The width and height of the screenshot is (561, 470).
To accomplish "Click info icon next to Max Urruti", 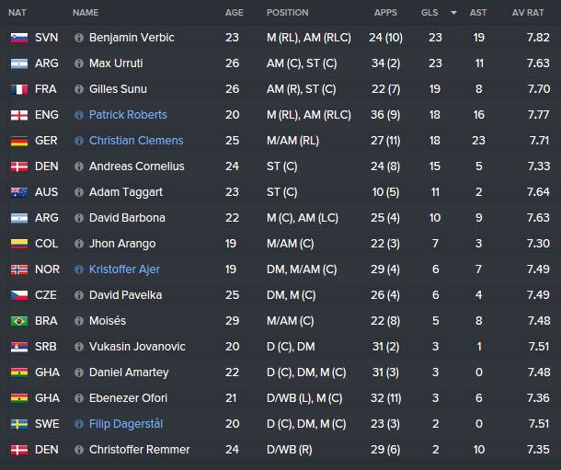I will tap(79, 63).
